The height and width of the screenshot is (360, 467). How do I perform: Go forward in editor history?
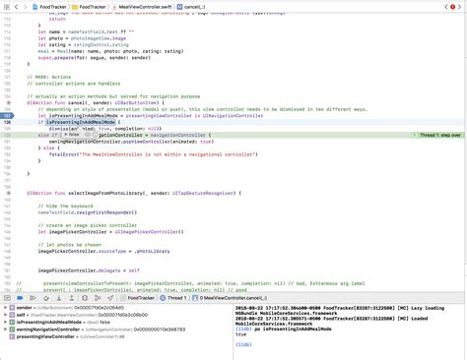(25, 7)
